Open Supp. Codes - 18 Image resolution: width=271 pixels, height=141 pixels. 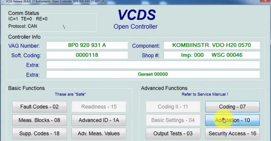[39, 134]
